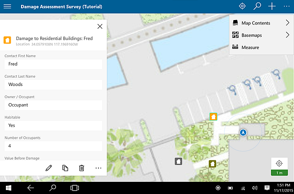The height and width of the screenshot is (194, 294).
Task: Select the gray house map marker
Action: coord(178,161)
